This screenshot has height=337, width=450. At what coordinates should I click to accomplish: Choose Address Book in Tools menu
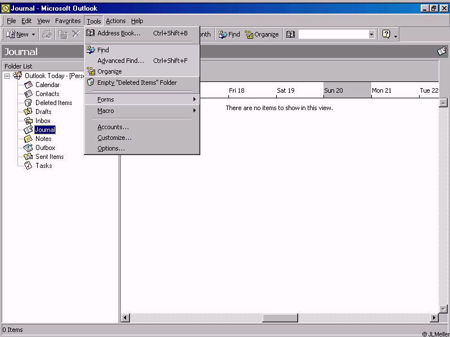pos(142,33)
